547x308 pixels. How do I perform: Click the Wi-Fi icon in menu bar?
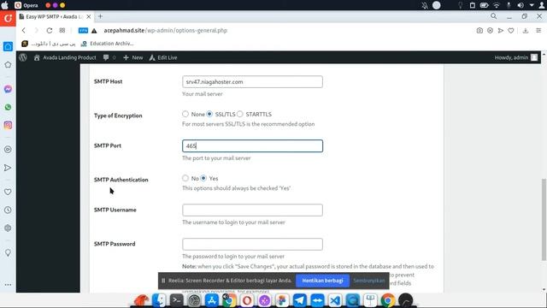496,5
